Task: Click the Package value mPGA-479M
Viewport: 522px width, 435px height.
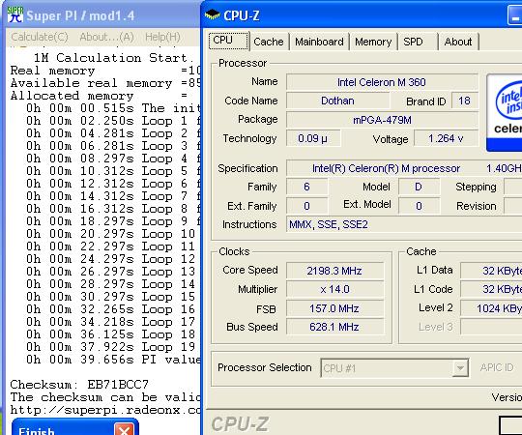Action: click(x=382, y=120)
